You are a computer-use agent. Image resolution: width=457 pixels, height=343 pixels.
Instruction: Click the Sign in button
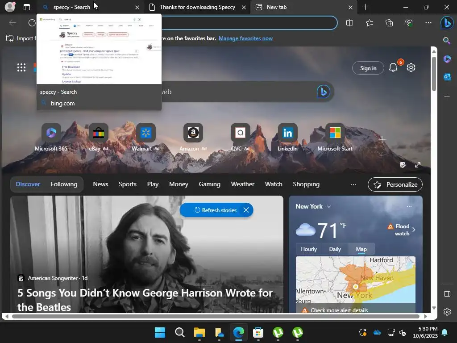tap(368, 68)
